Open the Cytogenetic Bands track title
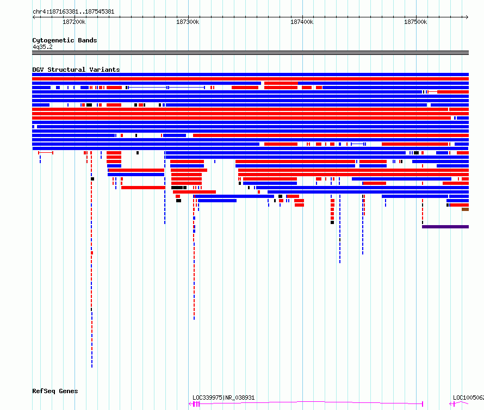The image size is (484, 410). point(65,40)
